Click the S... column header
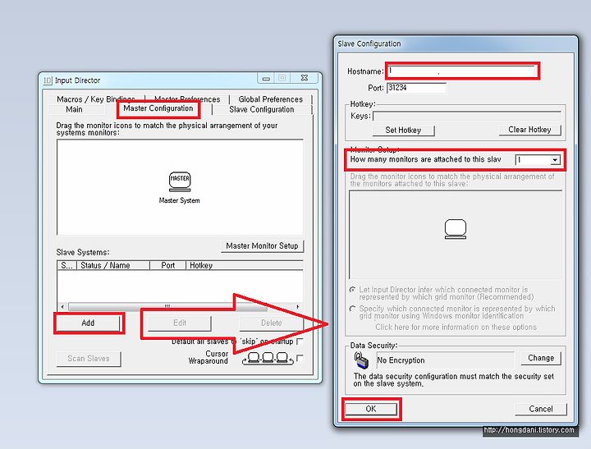 pyautogui.click(x=67, y=265)
